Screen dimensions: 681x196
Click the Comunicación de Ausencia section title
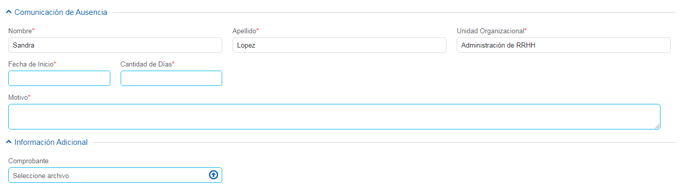(61, 12)
